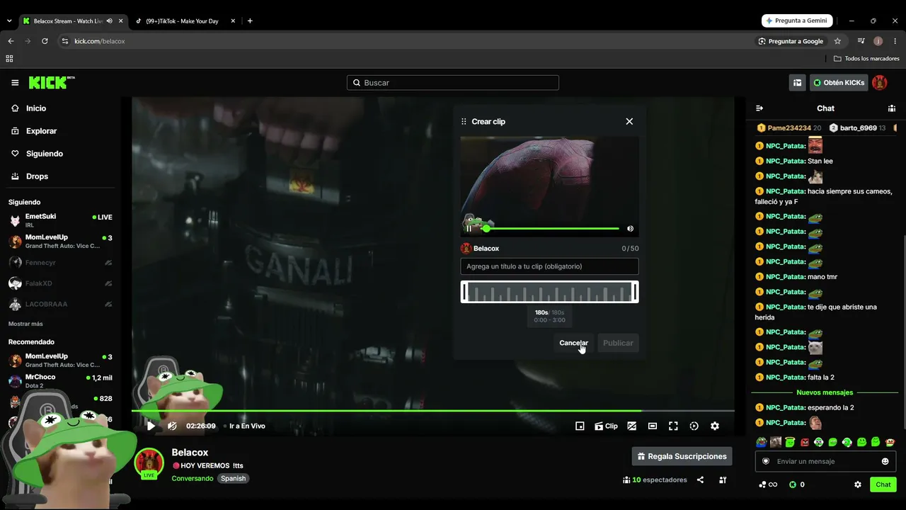Play the paused stream video
This screenshot has width=906, height=510.
coord(151,426)
